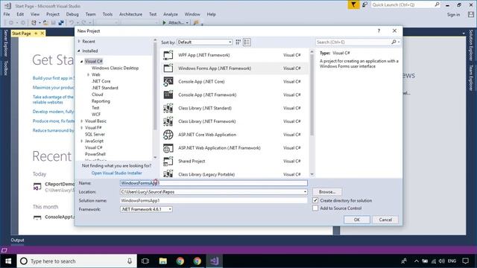Click the project Name input field
The height and width of the screenshot is (268, 477).
click(x=214, y=183)
